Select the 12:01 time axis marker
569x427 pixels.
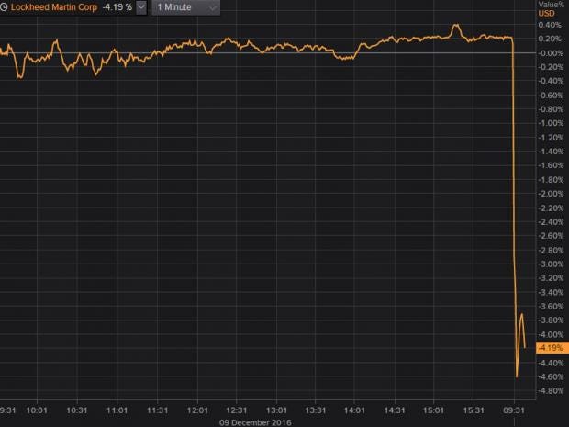pyautogui.click(x=197, y=410)
